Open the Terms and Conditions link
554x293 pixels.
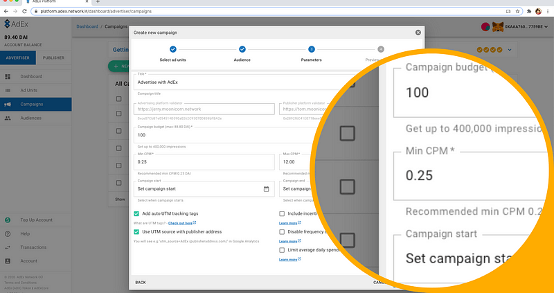tap(21, 283)
